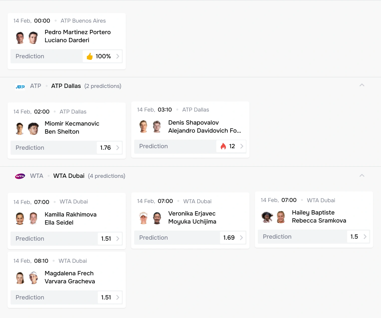This screenshot has width=381, height=318.
Task: Click the ATP Dallas tournament heading
Action: [66, 86]
